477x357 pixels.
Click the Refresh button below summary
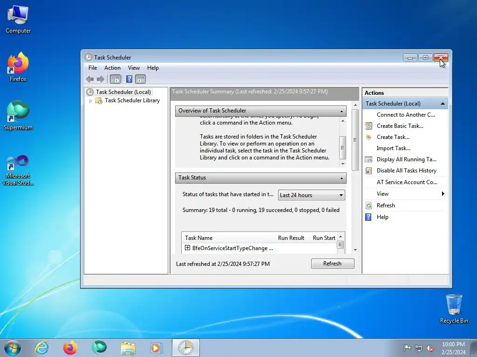pyautogui.click(x=333, y=264)
